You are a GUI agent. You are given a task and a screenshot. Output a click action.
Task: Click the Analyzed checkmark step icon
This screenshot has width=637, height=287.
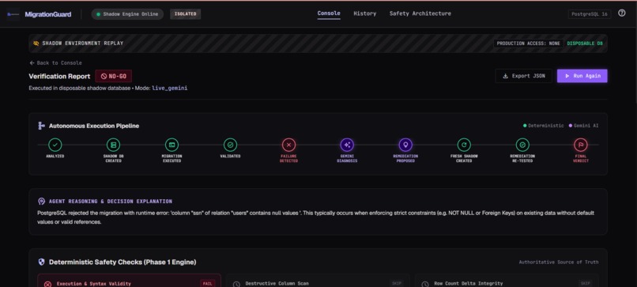[x=55, y=145]
